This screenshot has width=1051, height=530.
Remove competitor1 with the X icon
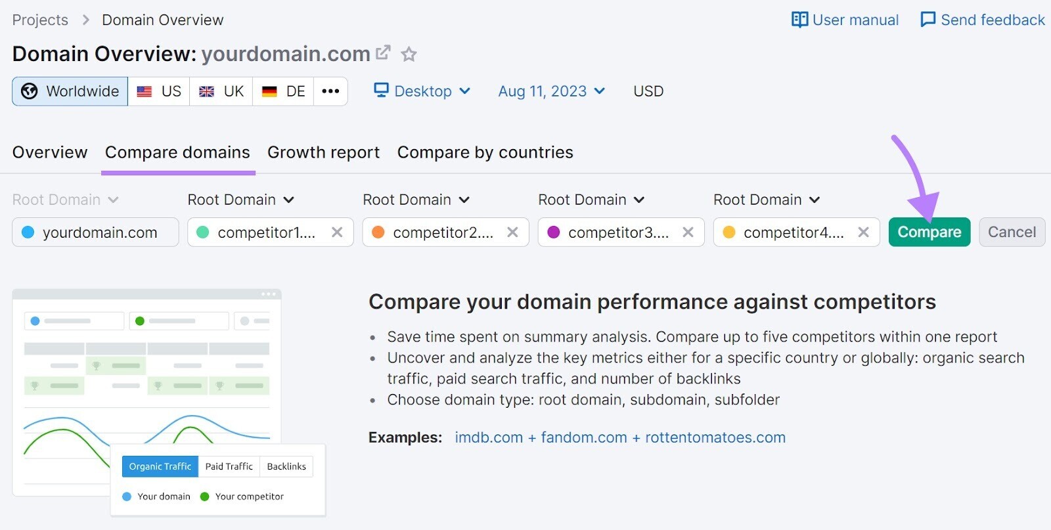click(x=338, y=232)
